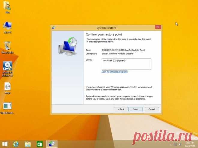
Task: Select the disc image file desktop icon
Action: pos(7,88)
